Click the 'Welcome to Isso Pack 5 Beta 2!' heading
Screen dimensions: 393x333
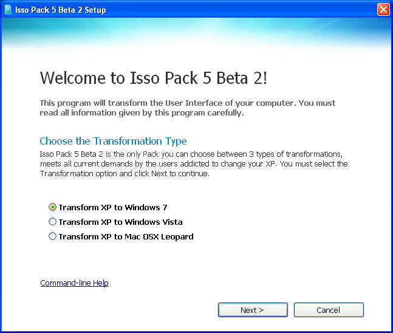tap(153, 78)
